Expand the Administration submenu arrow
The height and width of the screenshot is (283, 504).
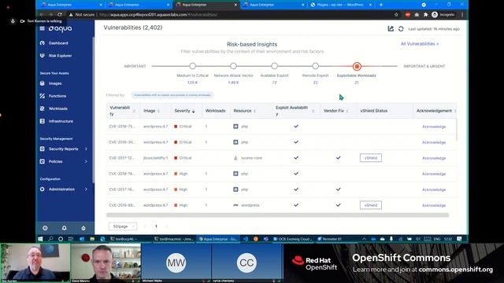[86, 189]
